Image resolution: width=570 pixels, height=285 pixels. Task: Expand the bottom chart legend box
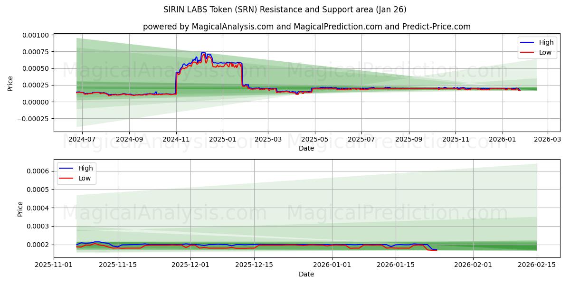(x=77, y=172)
